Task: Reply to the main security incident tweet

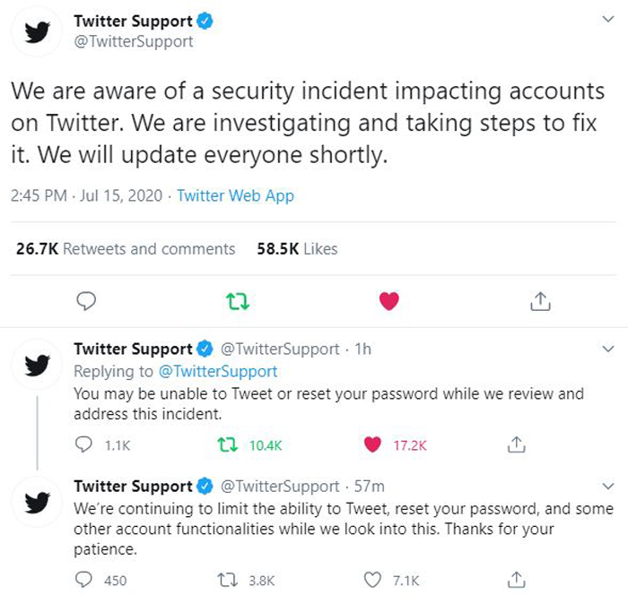Action: [x=86, y=301]
